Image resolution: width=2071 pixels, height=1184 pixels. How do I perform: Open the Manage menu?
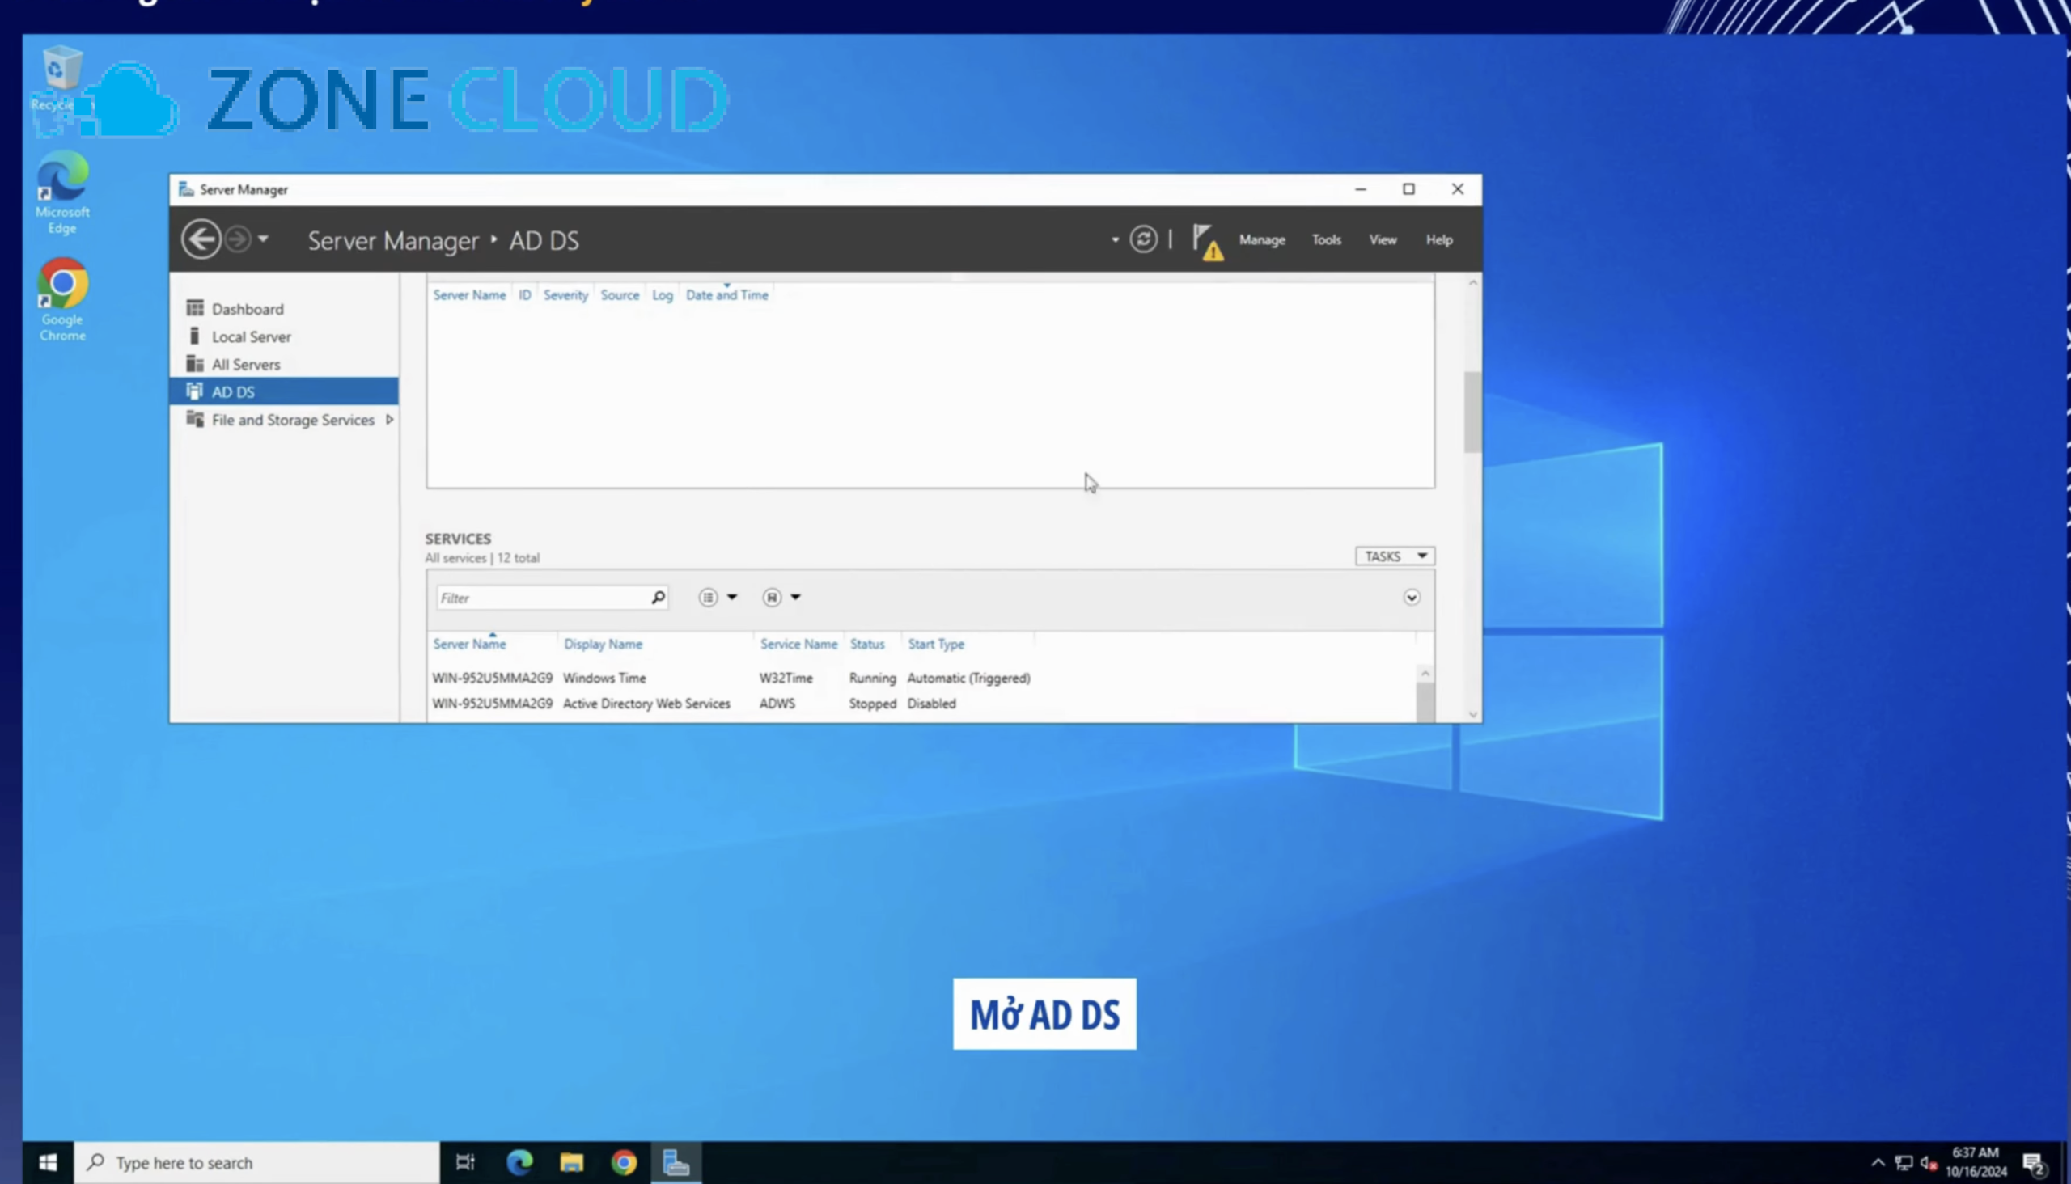pyautogui.click(x=1262, y=240)
